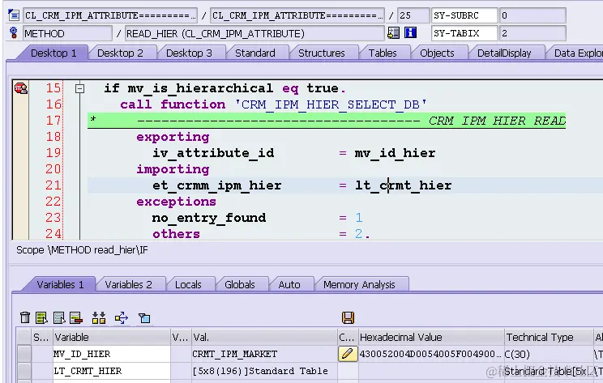603x383 pixels.
Task: Select the Memory Analysis tab
Action: point(359,285)
